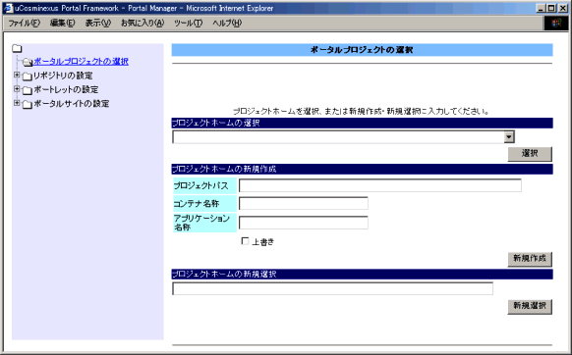
Task: Click the 選択 button
Action: click(x=530, y=154)
